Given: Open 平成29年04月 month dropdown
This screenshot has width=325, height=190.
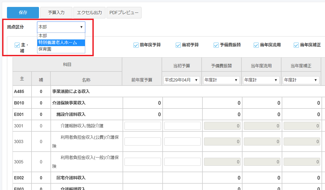Looking at the screenshot, I should point(182,80).
